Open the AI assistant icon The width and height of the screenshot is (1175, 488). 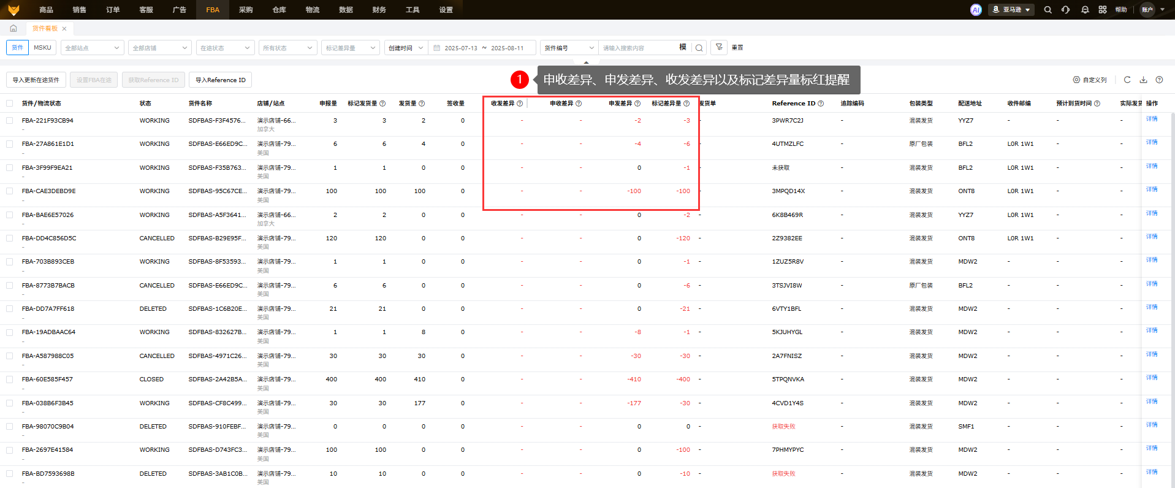[x=976, y=10]
